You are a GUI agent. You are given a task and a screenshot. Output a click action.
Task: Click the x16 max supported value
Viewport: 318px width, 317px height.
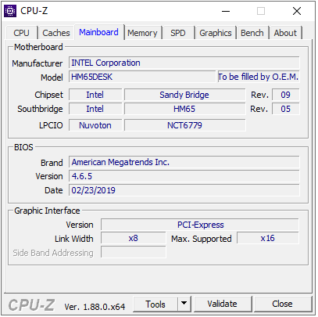click(x=268, y=239)
